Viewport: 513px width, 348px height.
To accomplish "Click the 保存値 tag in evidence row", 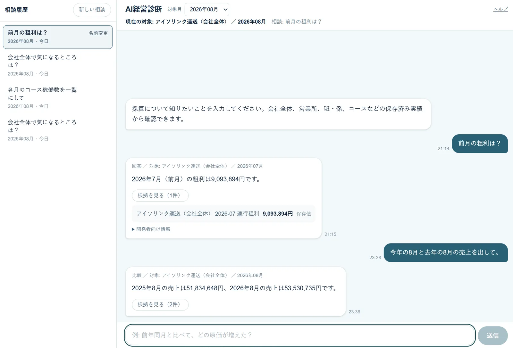I will coord(304,214).
